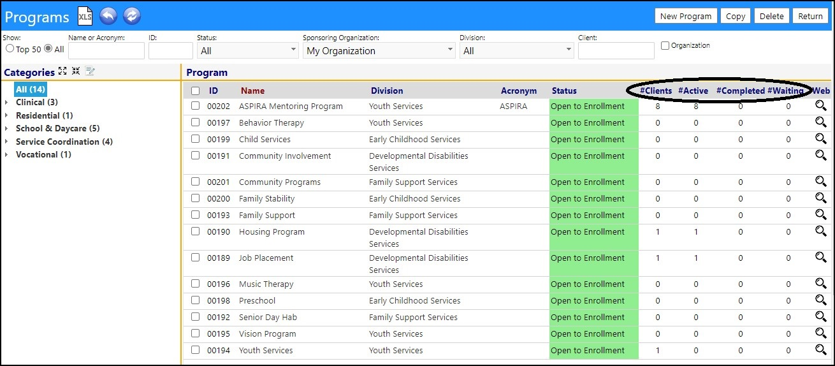This screenshot has height=366, width=835.
Task: Check the box for Behavior Therapy
Action: [x=195, y=122]
